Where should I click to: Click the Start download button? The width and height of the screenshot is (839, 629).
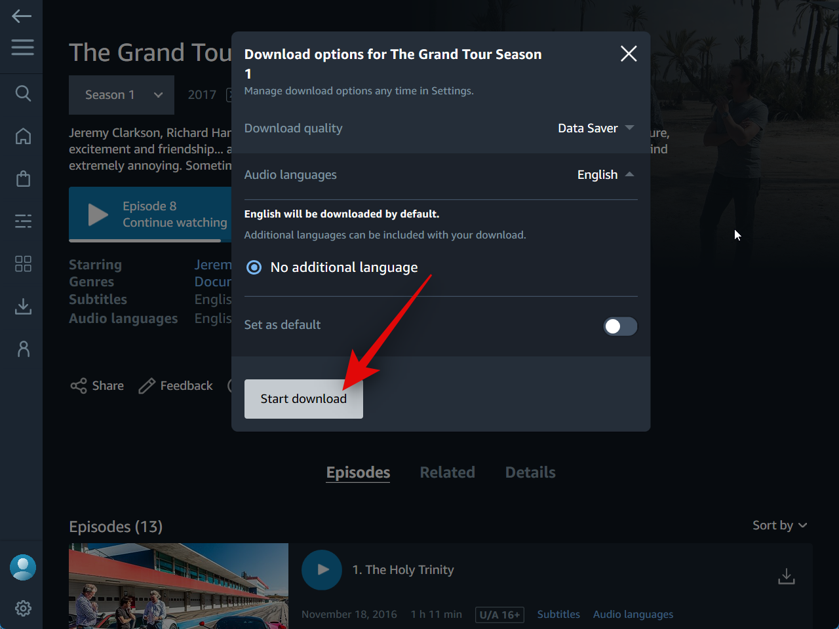pyautogui.click(x=303, y=399)
